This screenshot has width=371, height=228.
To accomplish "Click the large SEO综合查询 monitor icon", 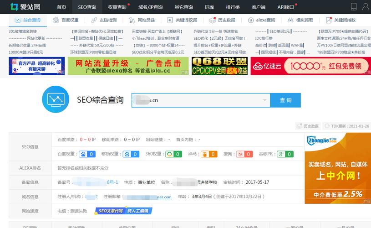I will pos(56,99).
